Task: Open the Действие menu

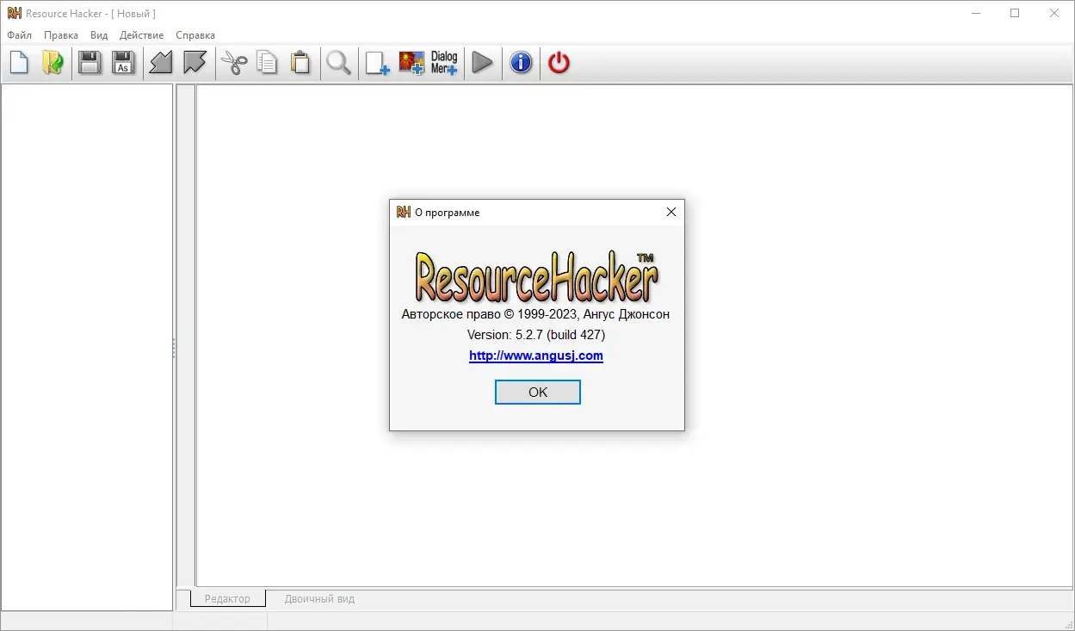Action: click(x=142, y=35)
